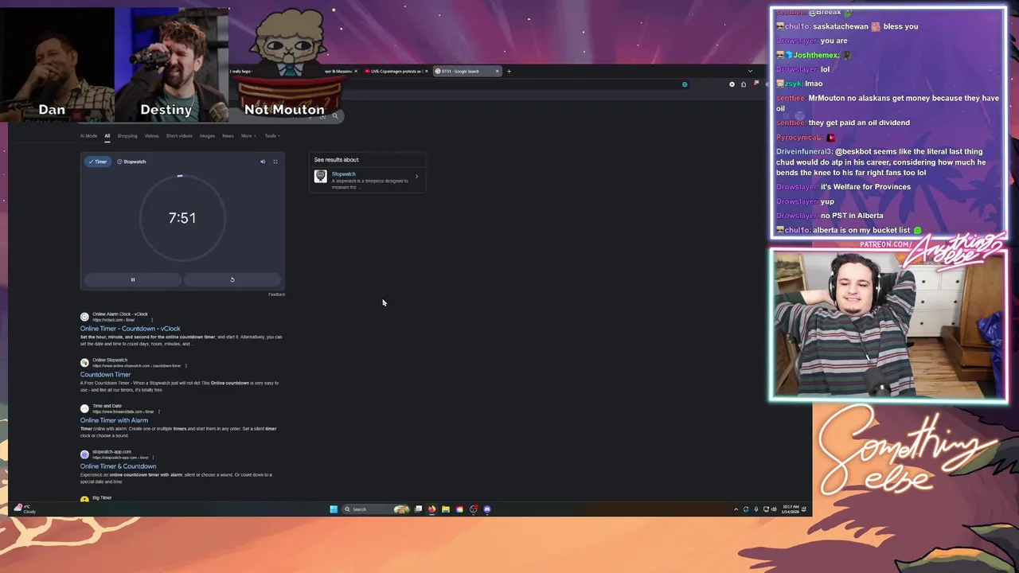This screenshot has width=1019, height=573.
Task: Click the Online Stopwatch site favicon
Action: [x=84, y=363]
